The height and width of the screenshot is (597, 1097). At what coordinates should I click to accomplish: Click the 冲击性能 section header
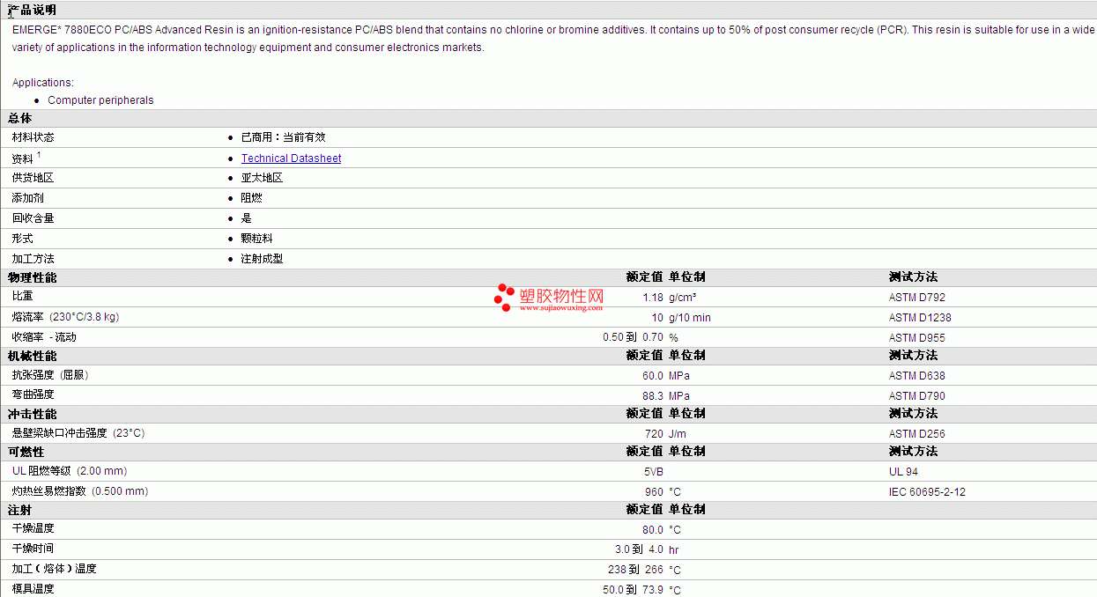(x=32, y=414)
